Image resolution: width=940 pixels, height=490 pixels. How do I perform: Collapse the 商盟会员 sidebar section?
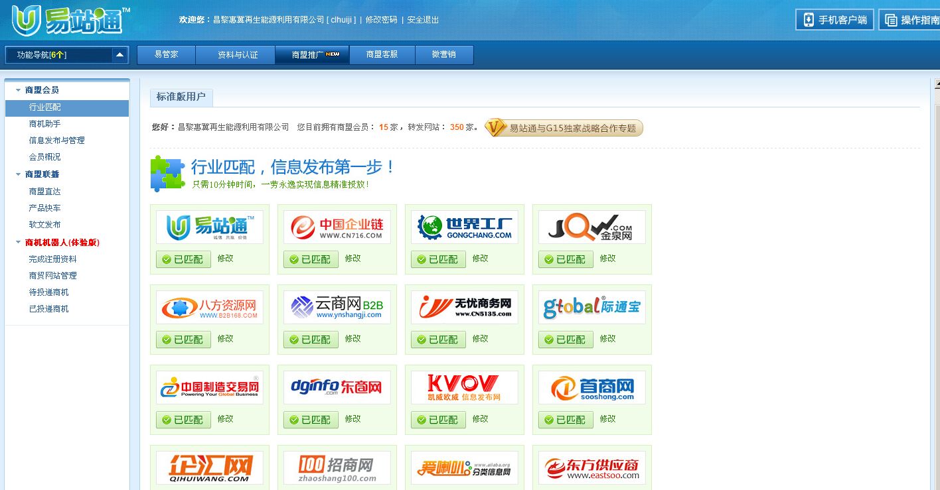(19, 90)
